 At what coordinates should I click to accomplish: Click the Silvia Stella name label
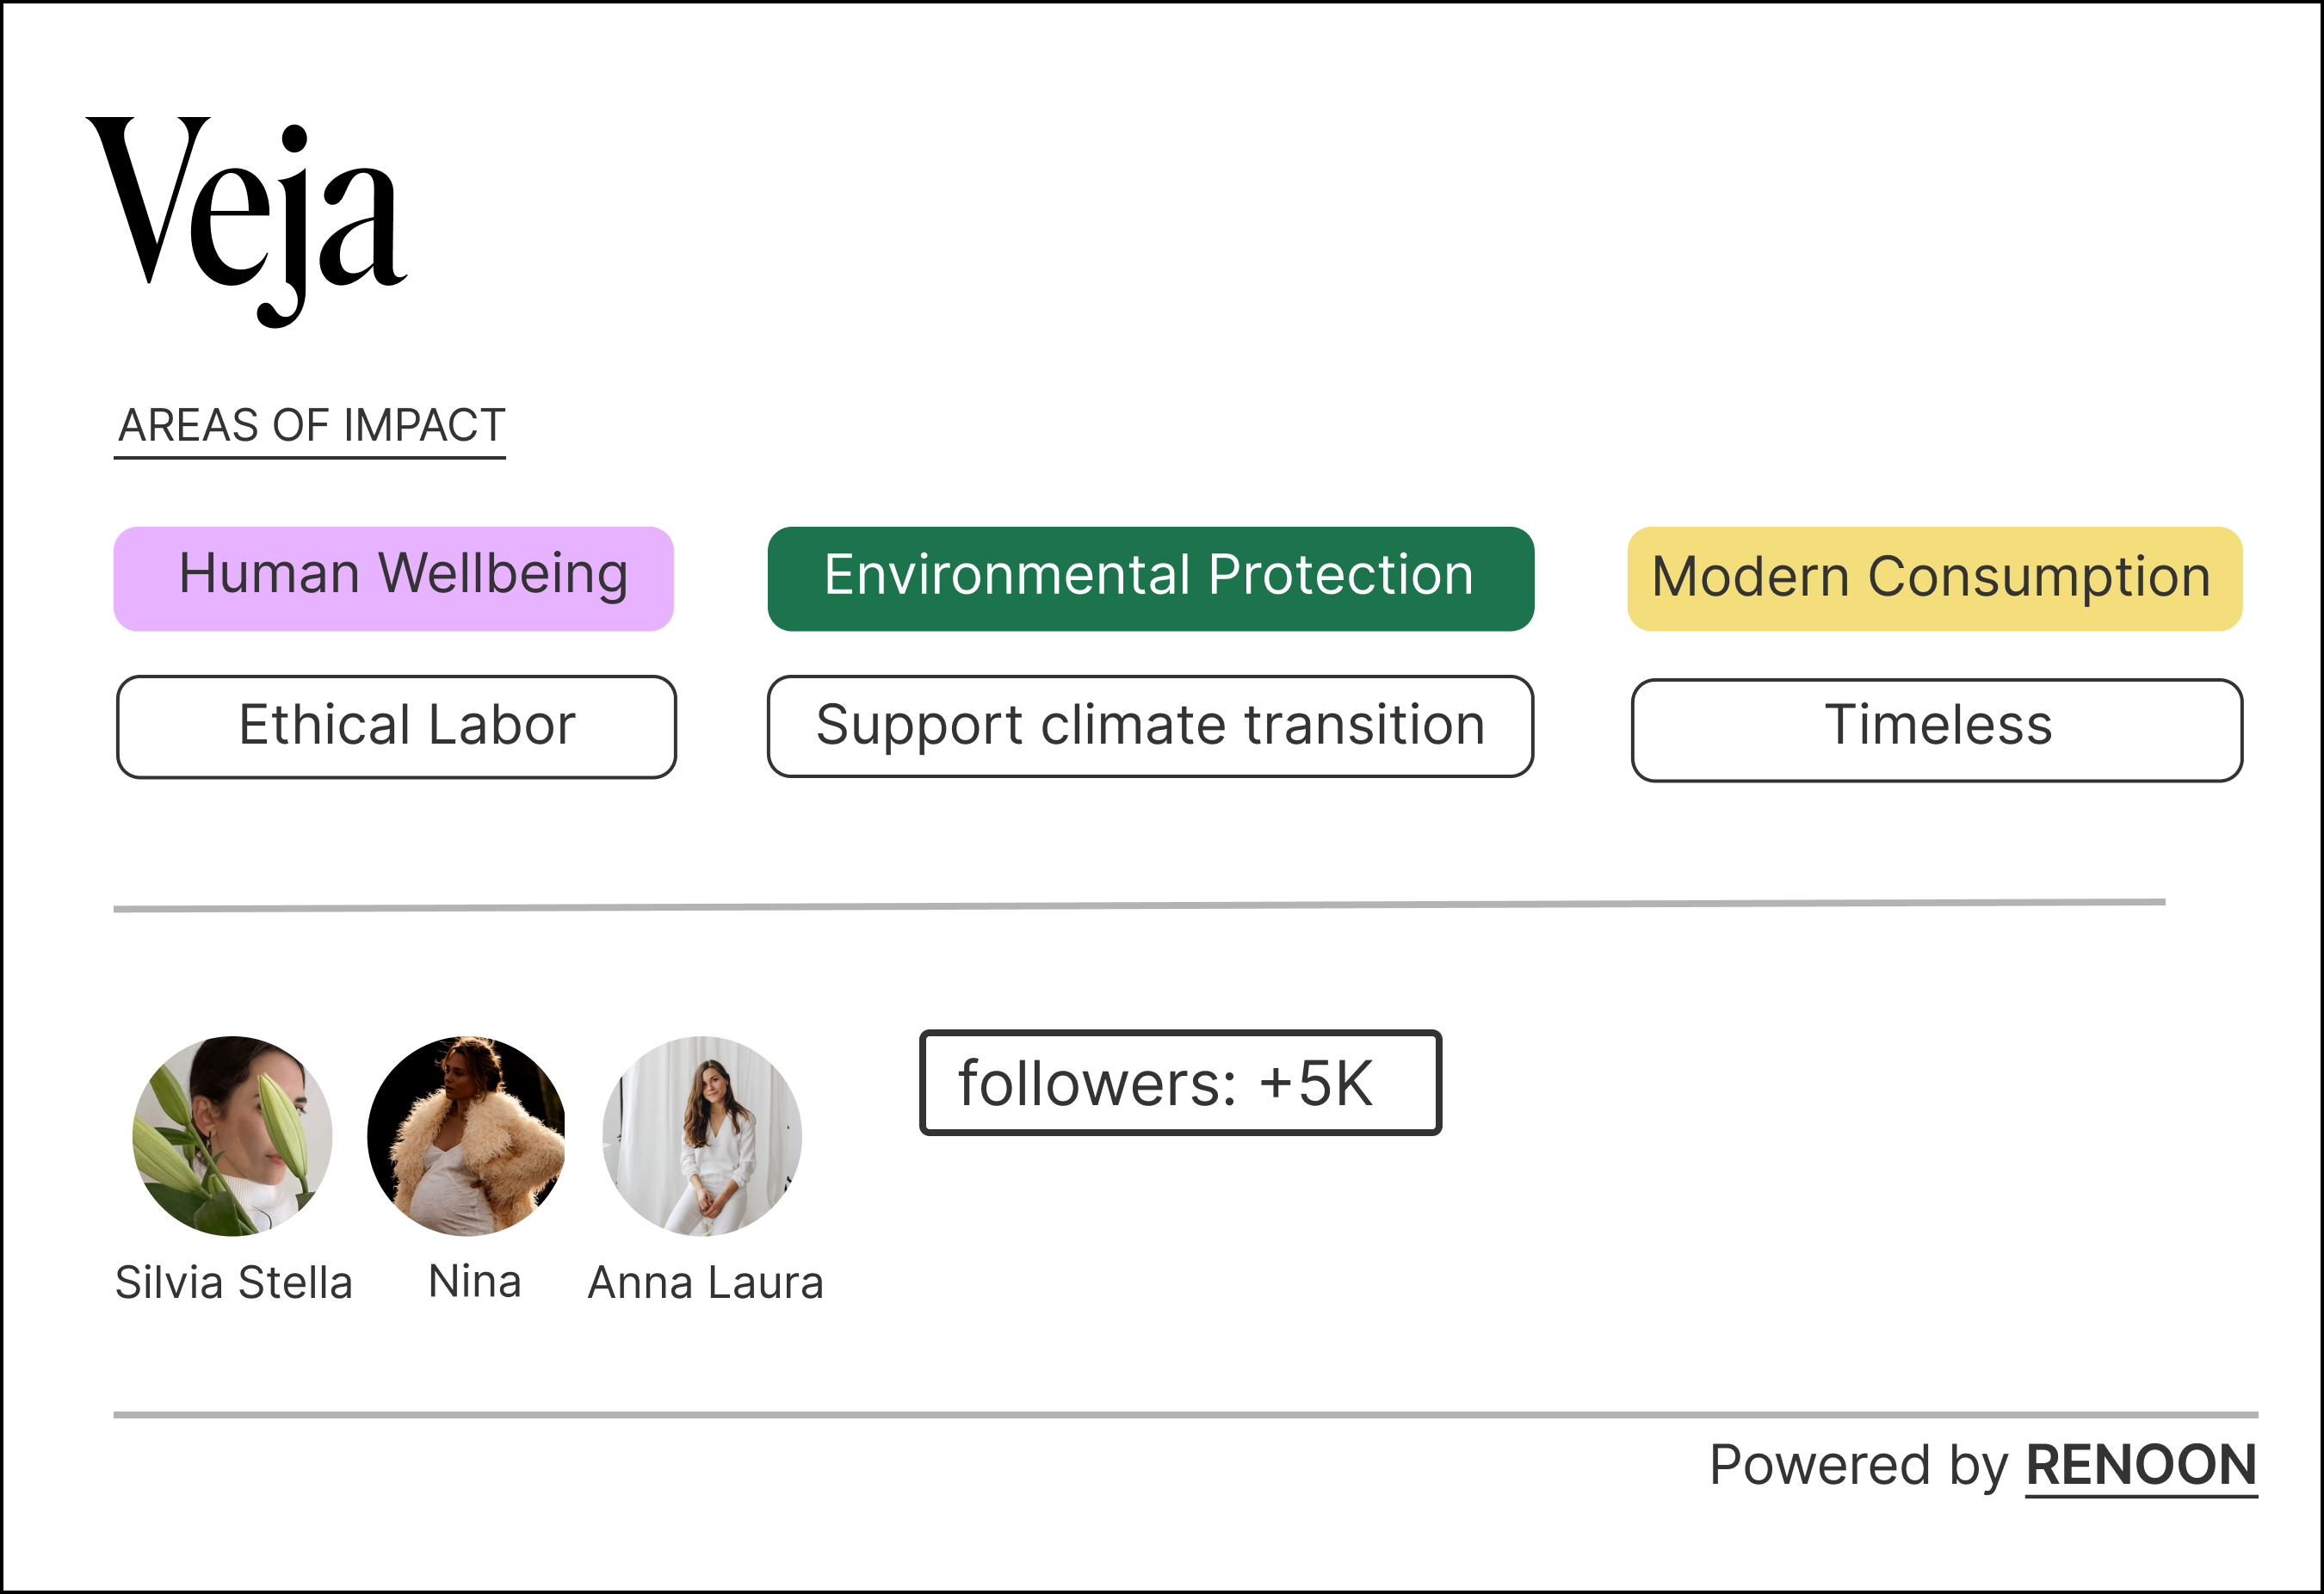click(x=234, y=1282)
